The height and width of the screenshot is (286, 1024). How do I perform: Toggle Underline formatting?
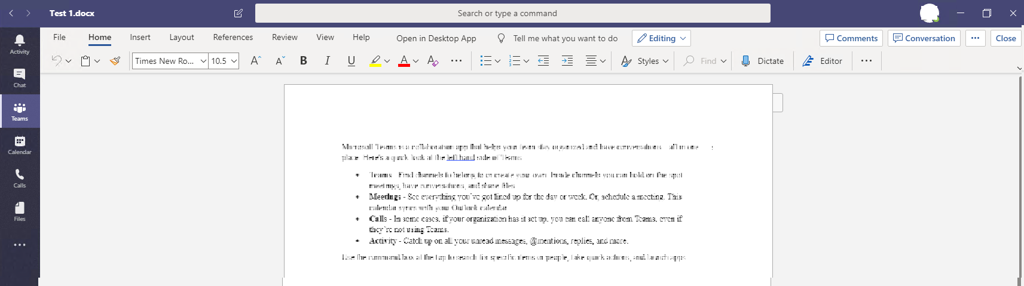(x=351, y=61)
